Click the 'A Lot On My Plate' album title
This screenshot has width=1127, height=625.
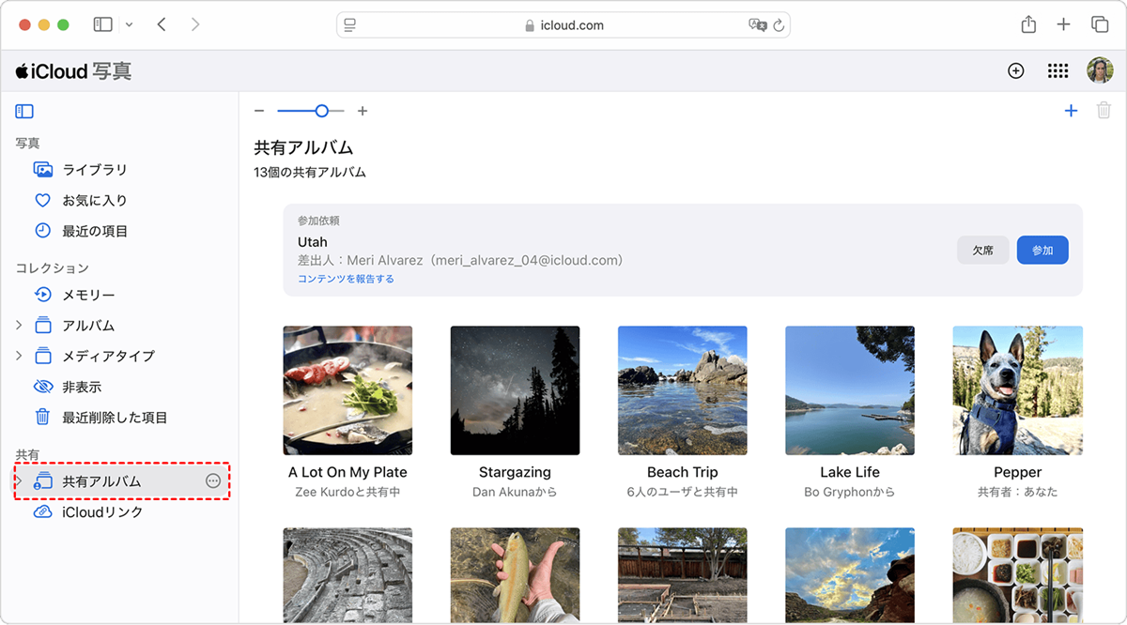[x=347, y=472]
